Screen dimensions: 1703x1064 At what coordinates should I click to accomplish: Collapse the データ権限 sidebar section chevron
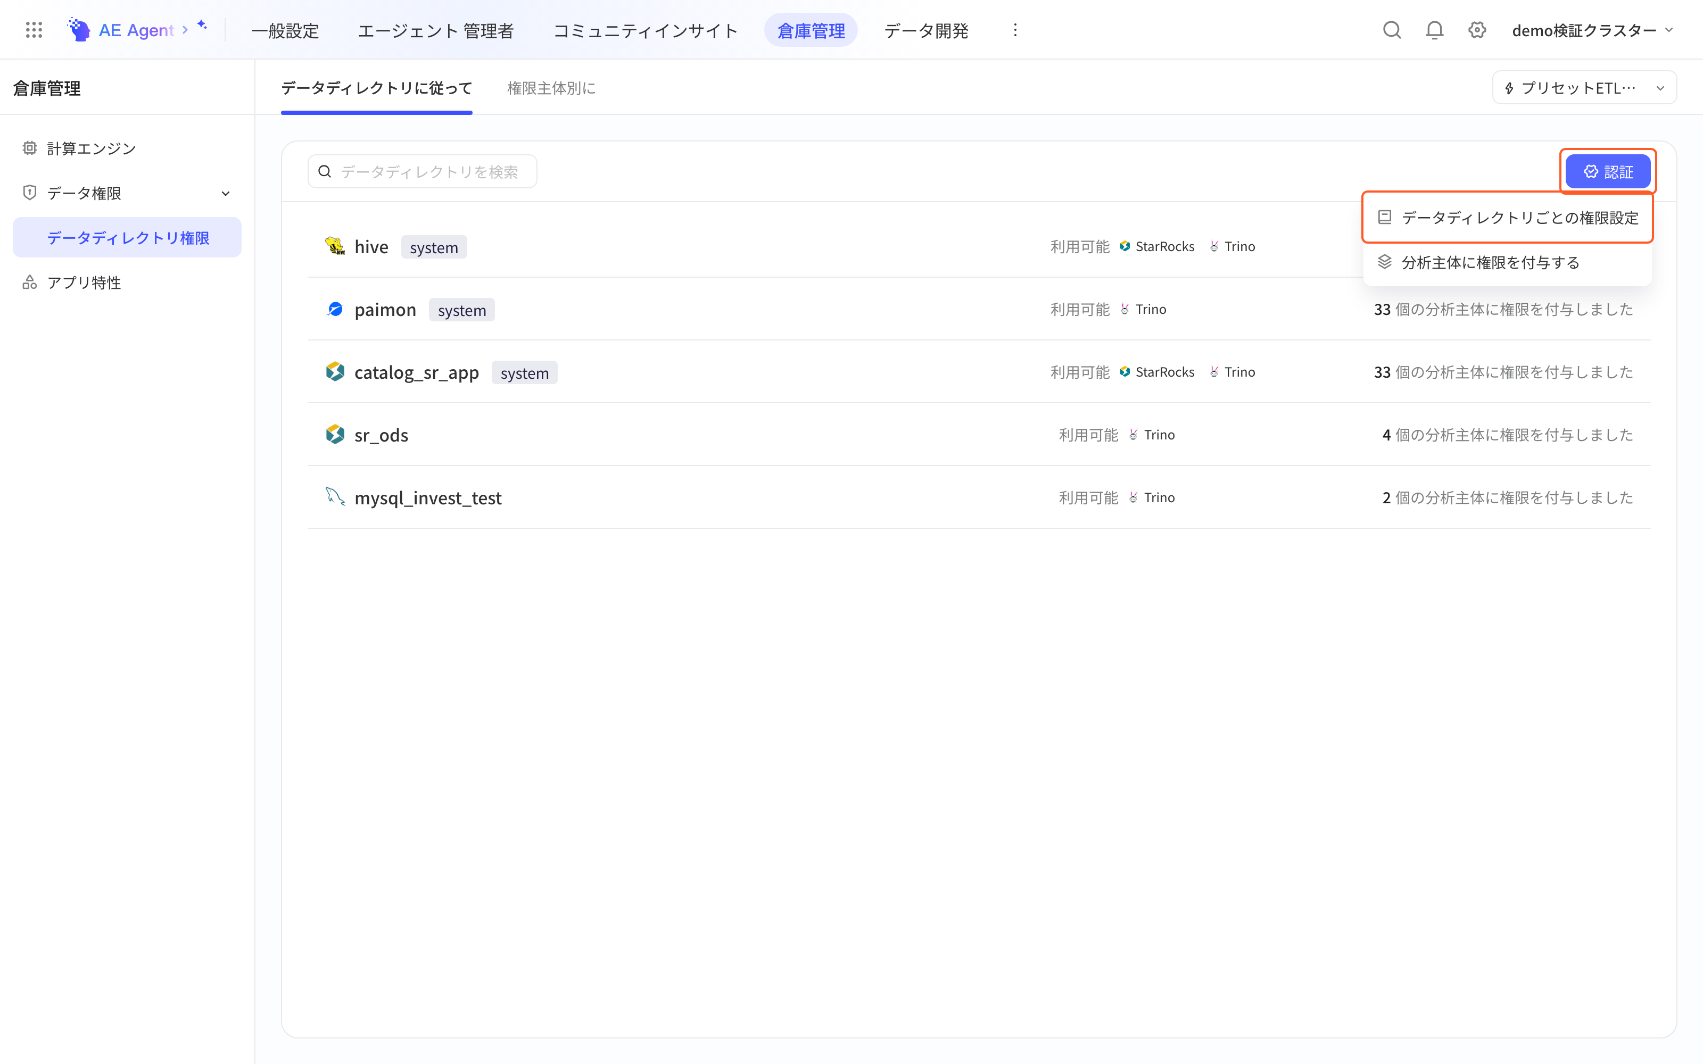(225, 194)
